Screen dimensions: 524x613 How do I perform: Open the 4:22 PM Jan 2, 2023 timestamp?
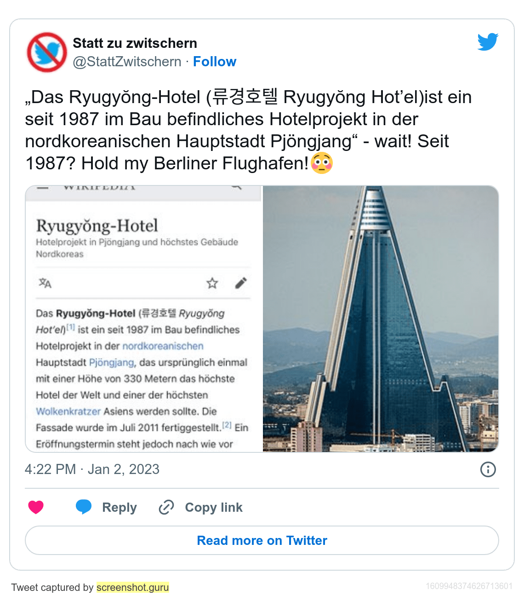click(x=92, y=469)
